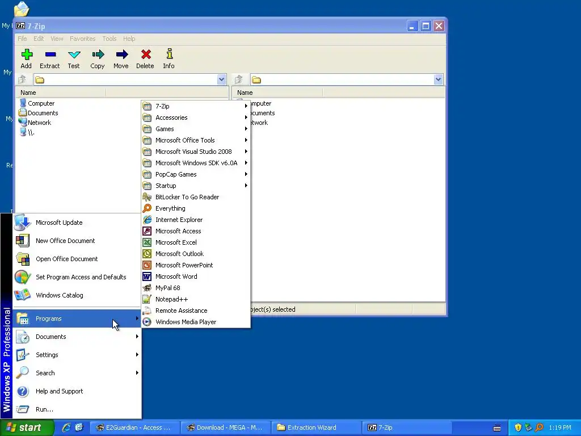Screen dimensions: 581x436
Task: Expand the Accessories submenu
Action: pyautogui.click(x=196, y=118)
